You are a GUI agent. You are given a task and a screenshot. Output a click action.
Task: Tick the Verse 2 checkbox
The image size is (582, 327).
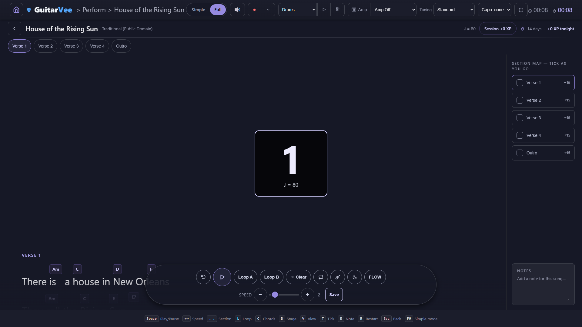click(x=520, y=100)
